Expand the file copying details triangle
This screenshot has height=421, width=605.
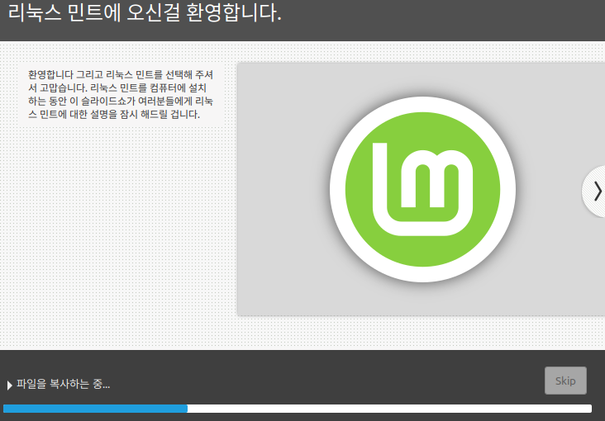[x=9, y=385]
